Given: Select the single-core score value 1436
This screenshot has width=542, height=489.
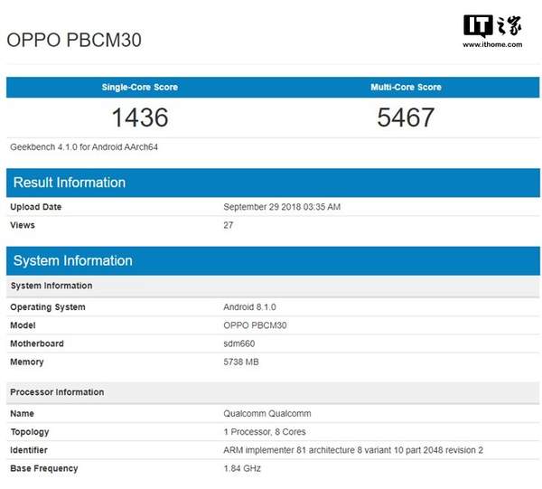Looking at the screenshot, I should pos(140,118).
